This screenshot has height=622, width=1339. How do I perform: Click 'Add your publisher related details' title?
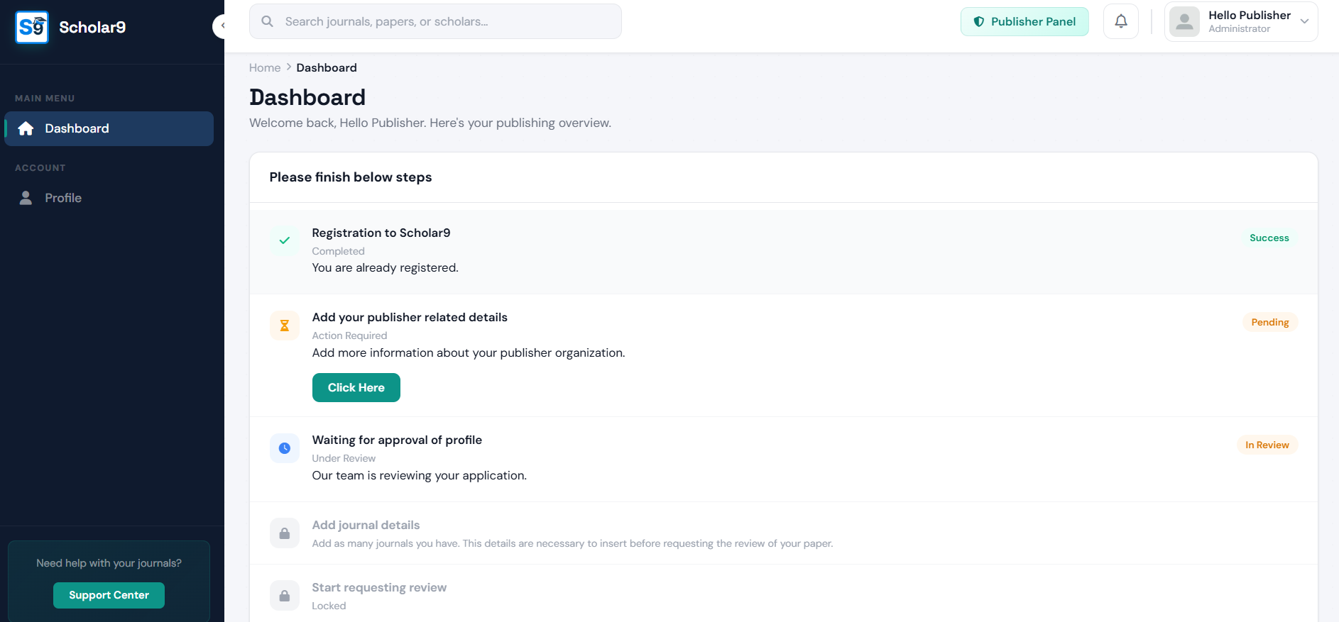pos(410,317)
